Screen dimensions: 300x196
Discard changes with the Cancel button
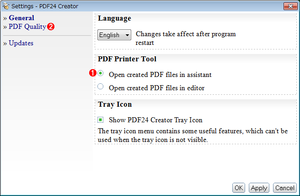click(x=285, y=188)
